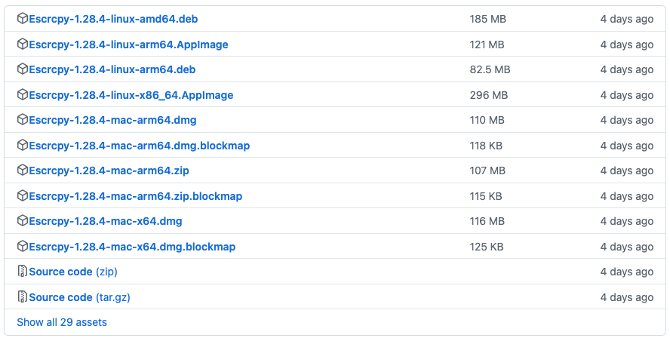Click package icon beside mac-arm64.dmg asset
Viewport: 670px width, 341px height.
click(23, 120)
